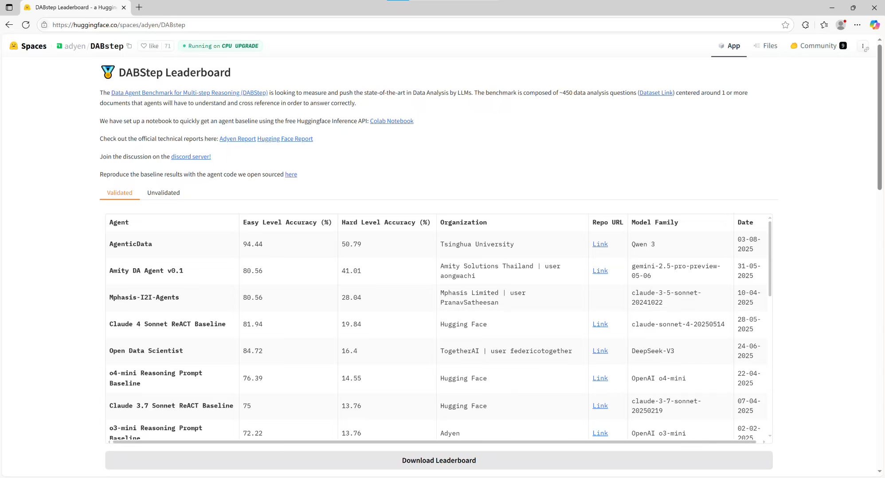
Task: Open Claude 3.7 Sonnet ReACT Baseline Link
Action: pos(600,405)
